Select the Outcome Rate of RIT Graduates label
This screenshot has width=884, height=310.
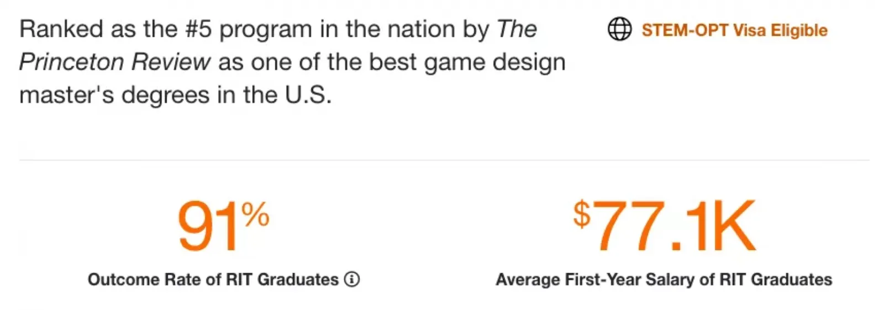click(213, 280)
